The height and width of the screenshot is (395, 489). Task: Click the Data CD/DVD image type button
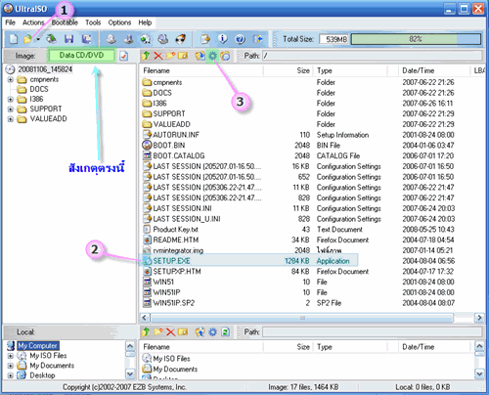(81, 56)
